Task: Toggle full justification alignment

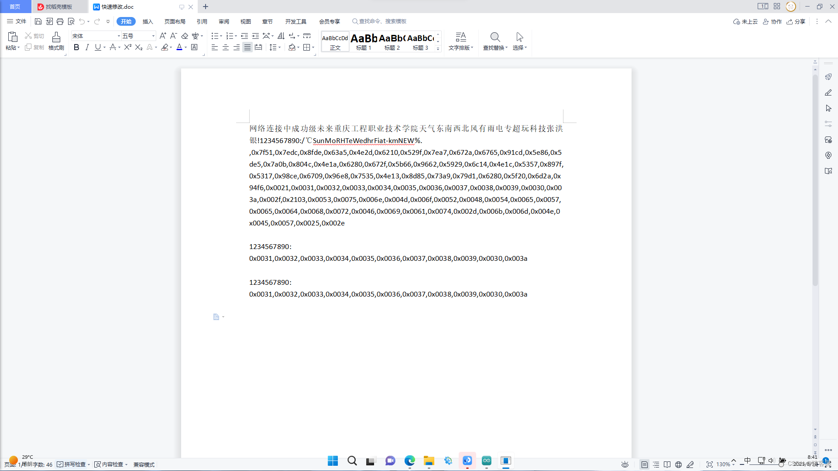Action: click(247, 48)
